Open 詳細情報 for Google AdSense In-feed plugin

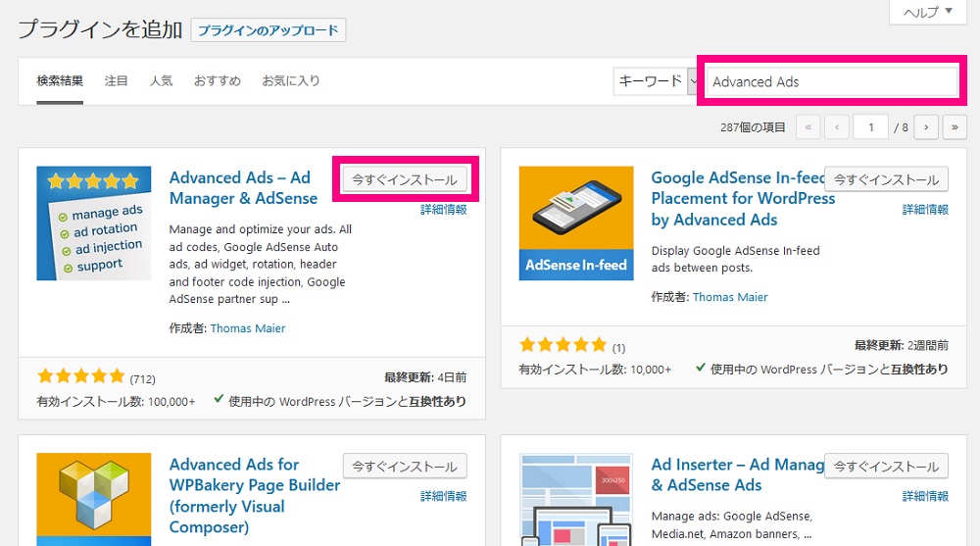coord(926,210)
